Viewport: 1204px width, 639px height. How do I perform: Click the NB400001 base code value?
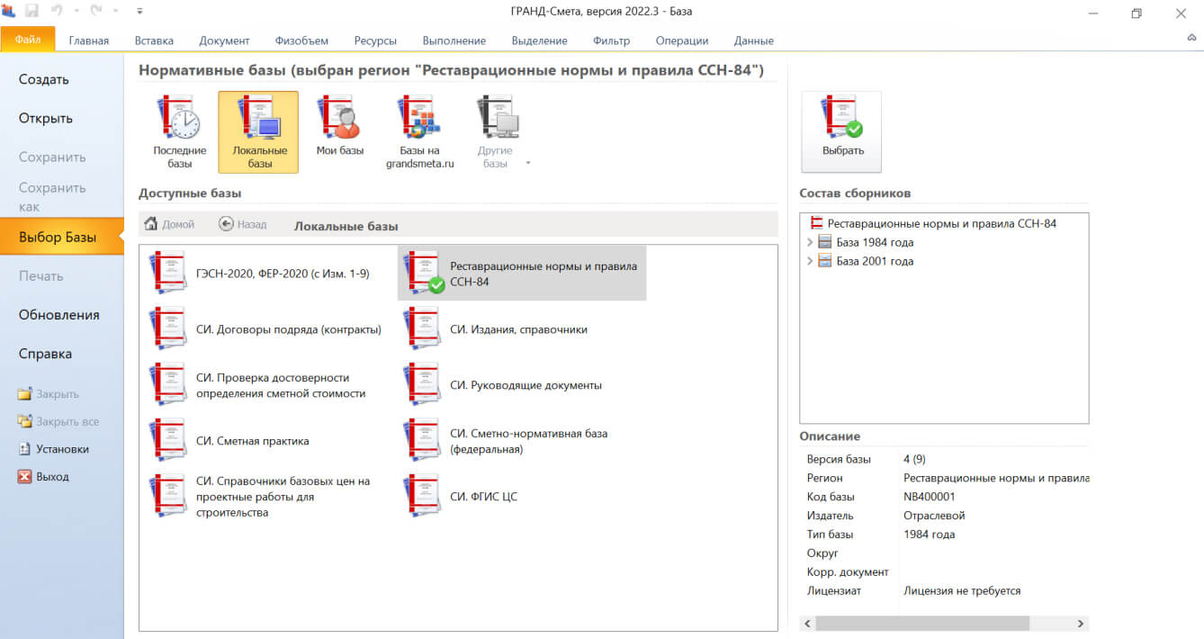pyautogui.click(x=930, y=497)
